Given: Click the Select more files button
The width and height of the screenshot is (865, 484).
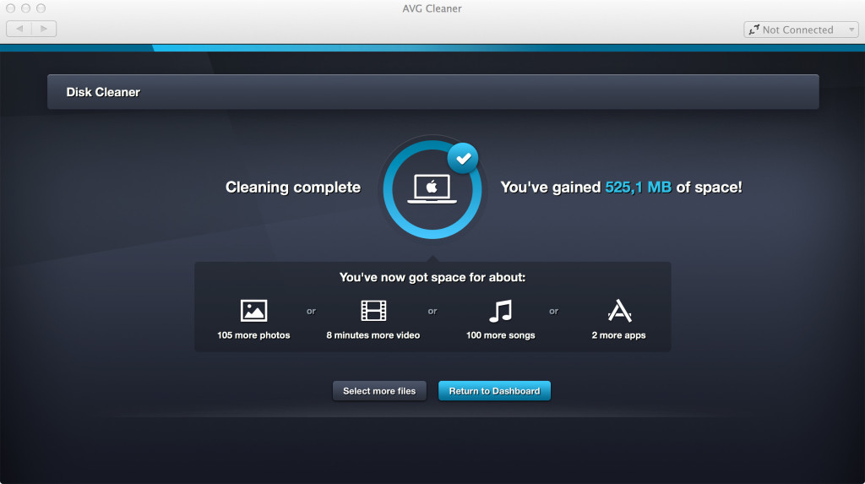Looking at the screenshot, I should tap(379, 391).
